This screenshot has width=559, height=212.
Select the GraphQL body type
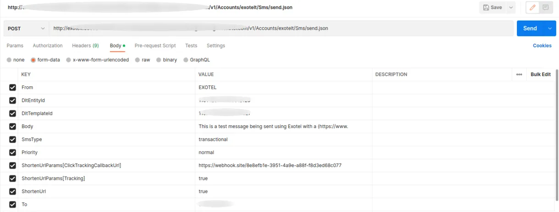(197, 60)
